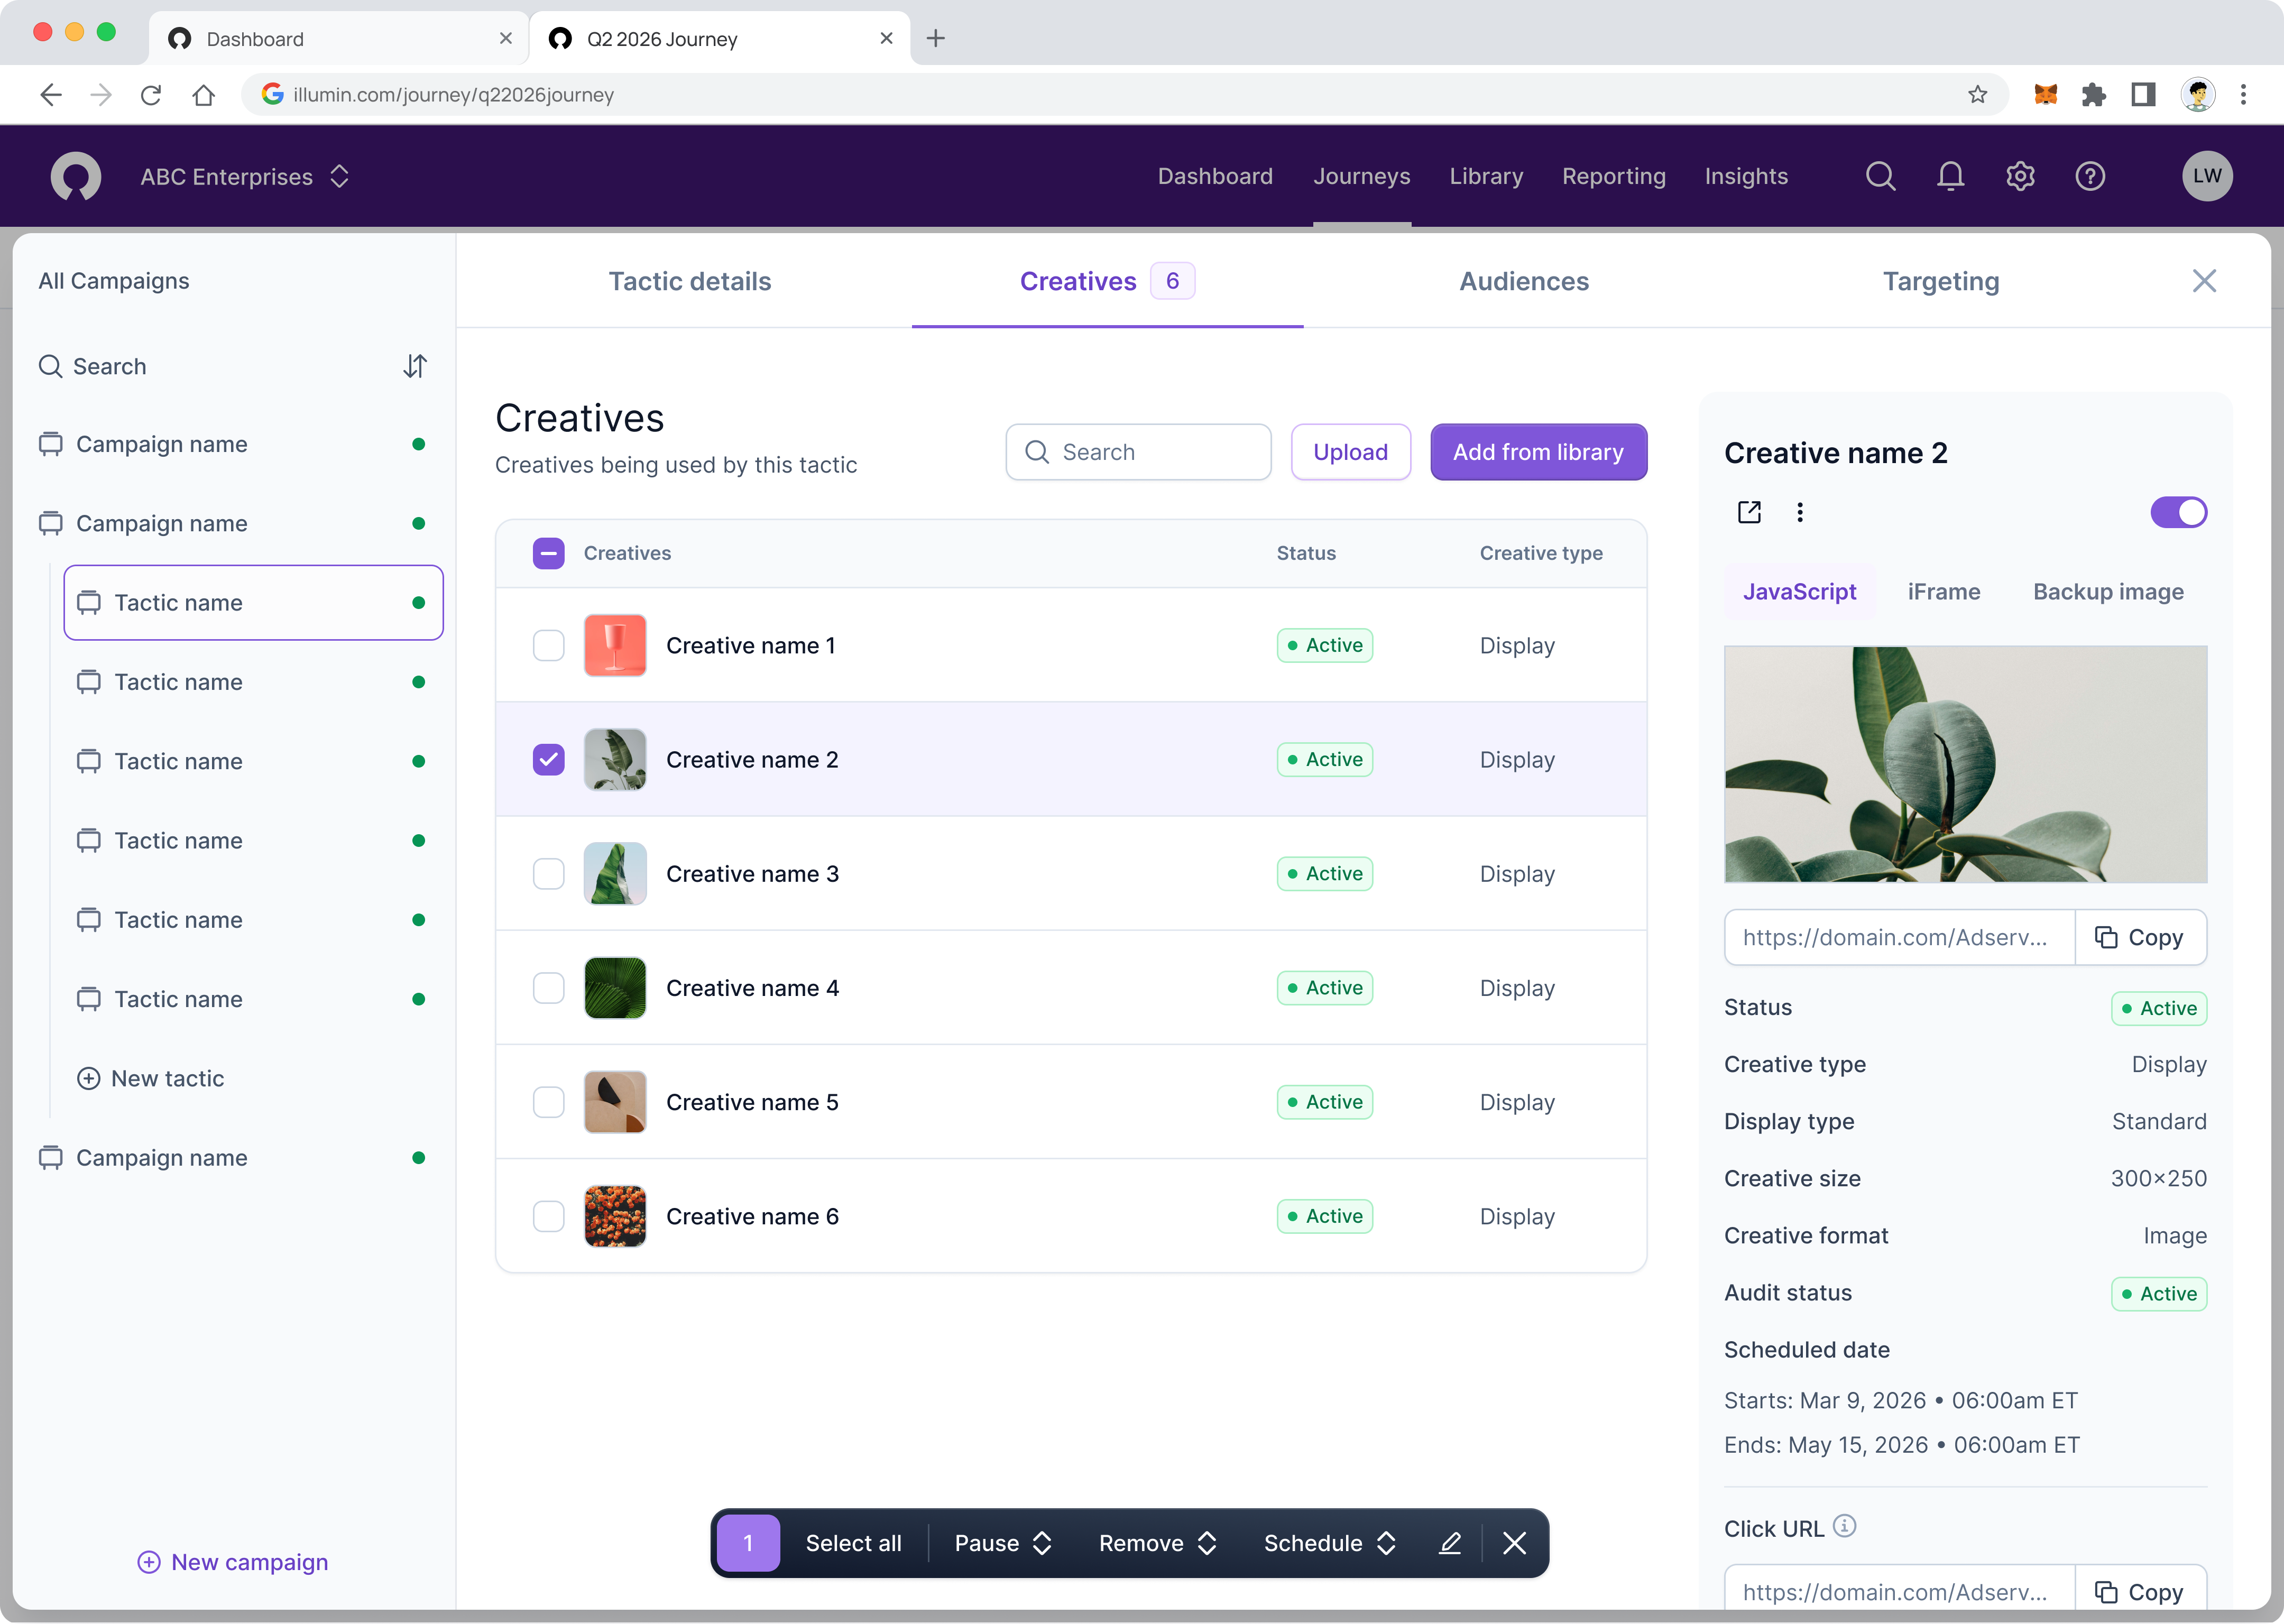Open the notifications bell icon
Viewport: 2284px width, 1624px height.
tap(1950, 176)
